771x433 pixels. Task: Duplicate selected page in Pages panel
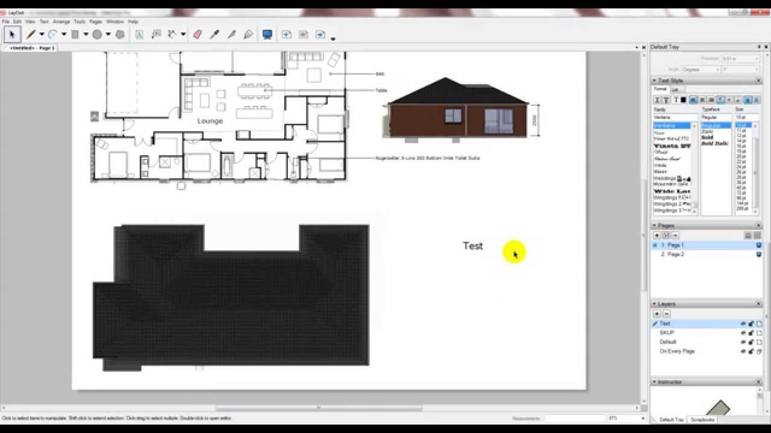[x=666, y=235]
